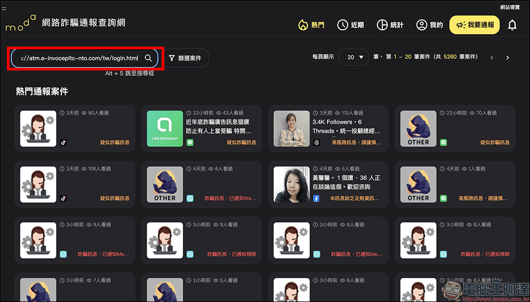Click globe icon on 3小時前 9人看過 已通知Me card
The image size is (530, 302).
(x=63, y=254)
